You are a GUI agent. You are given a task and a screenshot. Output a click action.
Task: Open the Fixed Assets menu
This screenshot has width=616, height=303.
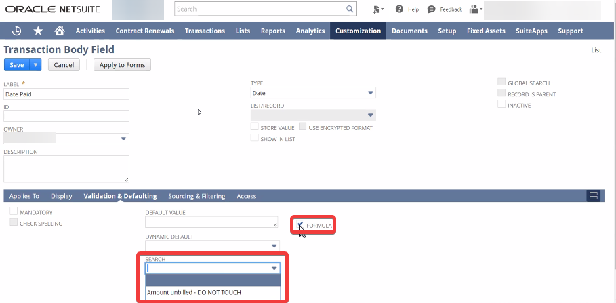(x=486, y=31)
